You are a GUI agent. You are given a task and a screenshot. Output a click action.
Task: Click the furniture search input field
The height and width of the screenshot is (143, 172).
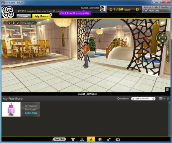[143, 99]
